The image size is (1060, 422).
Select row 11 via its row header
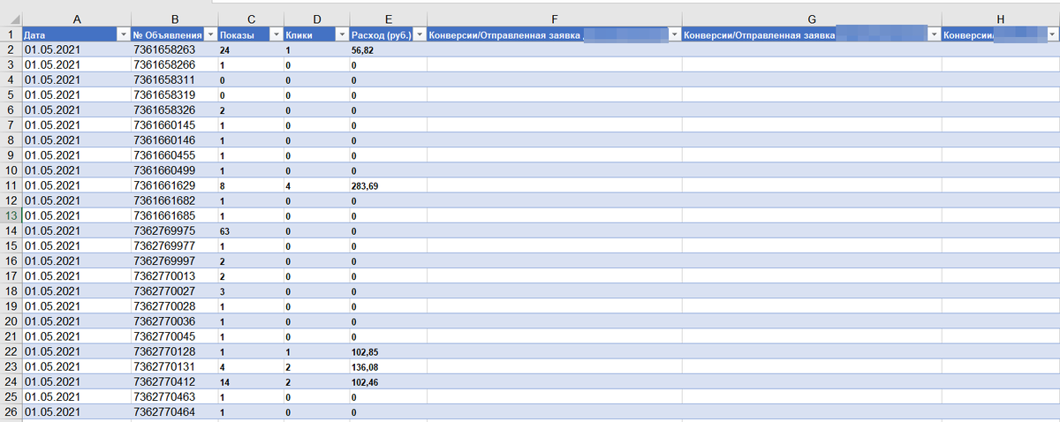coord(11,185)
